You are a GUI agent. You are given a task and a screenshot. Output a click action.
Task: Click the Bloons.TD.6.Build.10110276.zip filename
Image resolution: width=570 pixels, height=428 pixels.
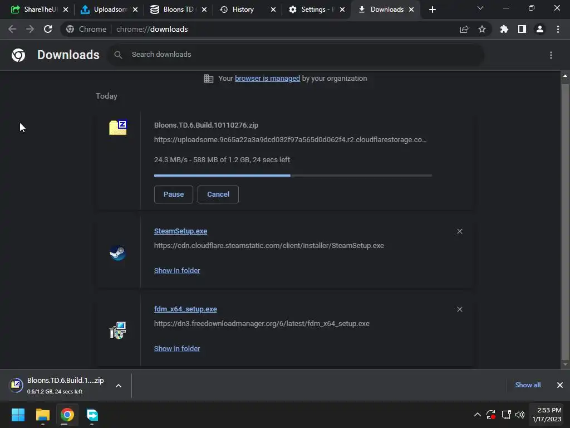pyautogui.click(x=206, y=125)
